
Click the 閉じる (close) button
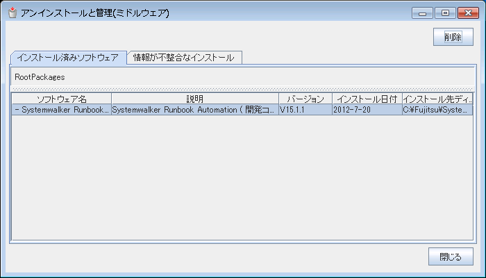[451, 256]
